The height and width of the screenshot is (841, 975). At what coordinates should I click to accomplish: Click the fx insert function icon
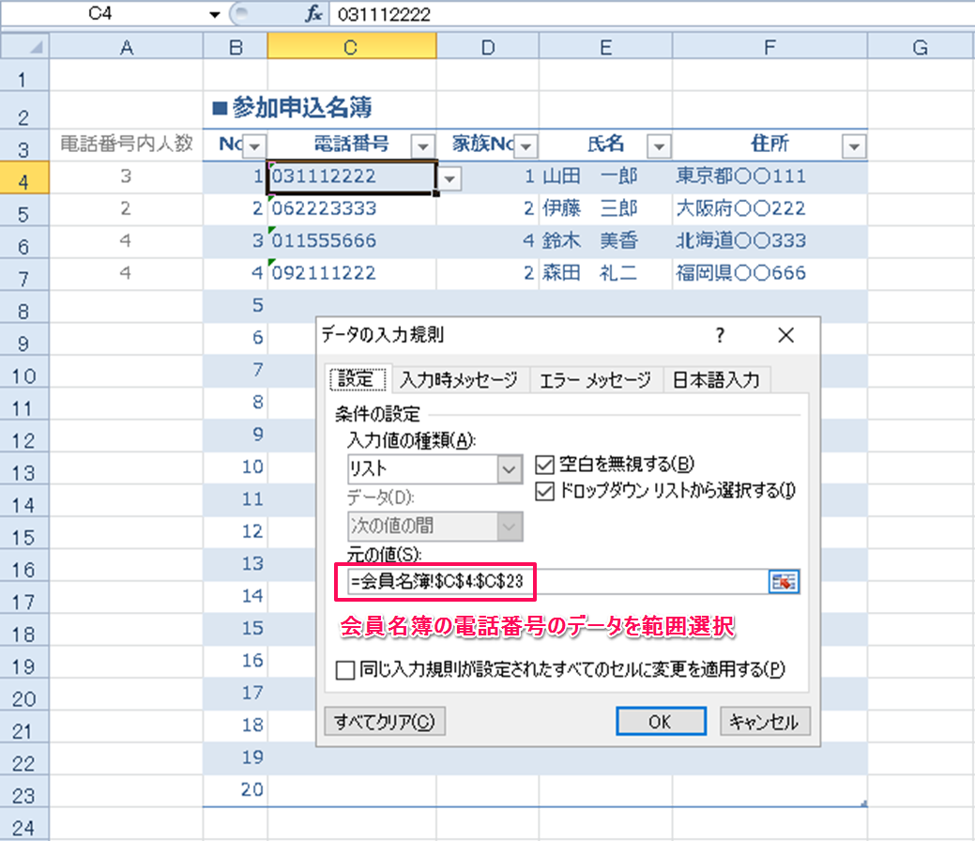[312, 15]
